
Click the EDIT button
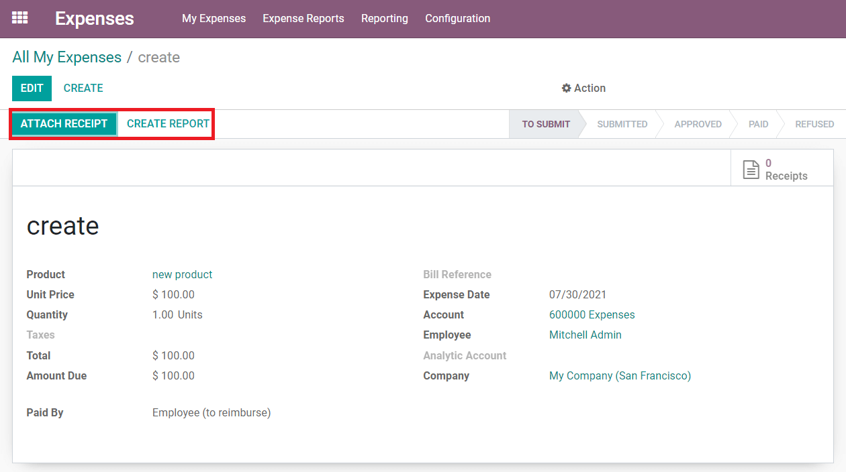click(32, 88)
